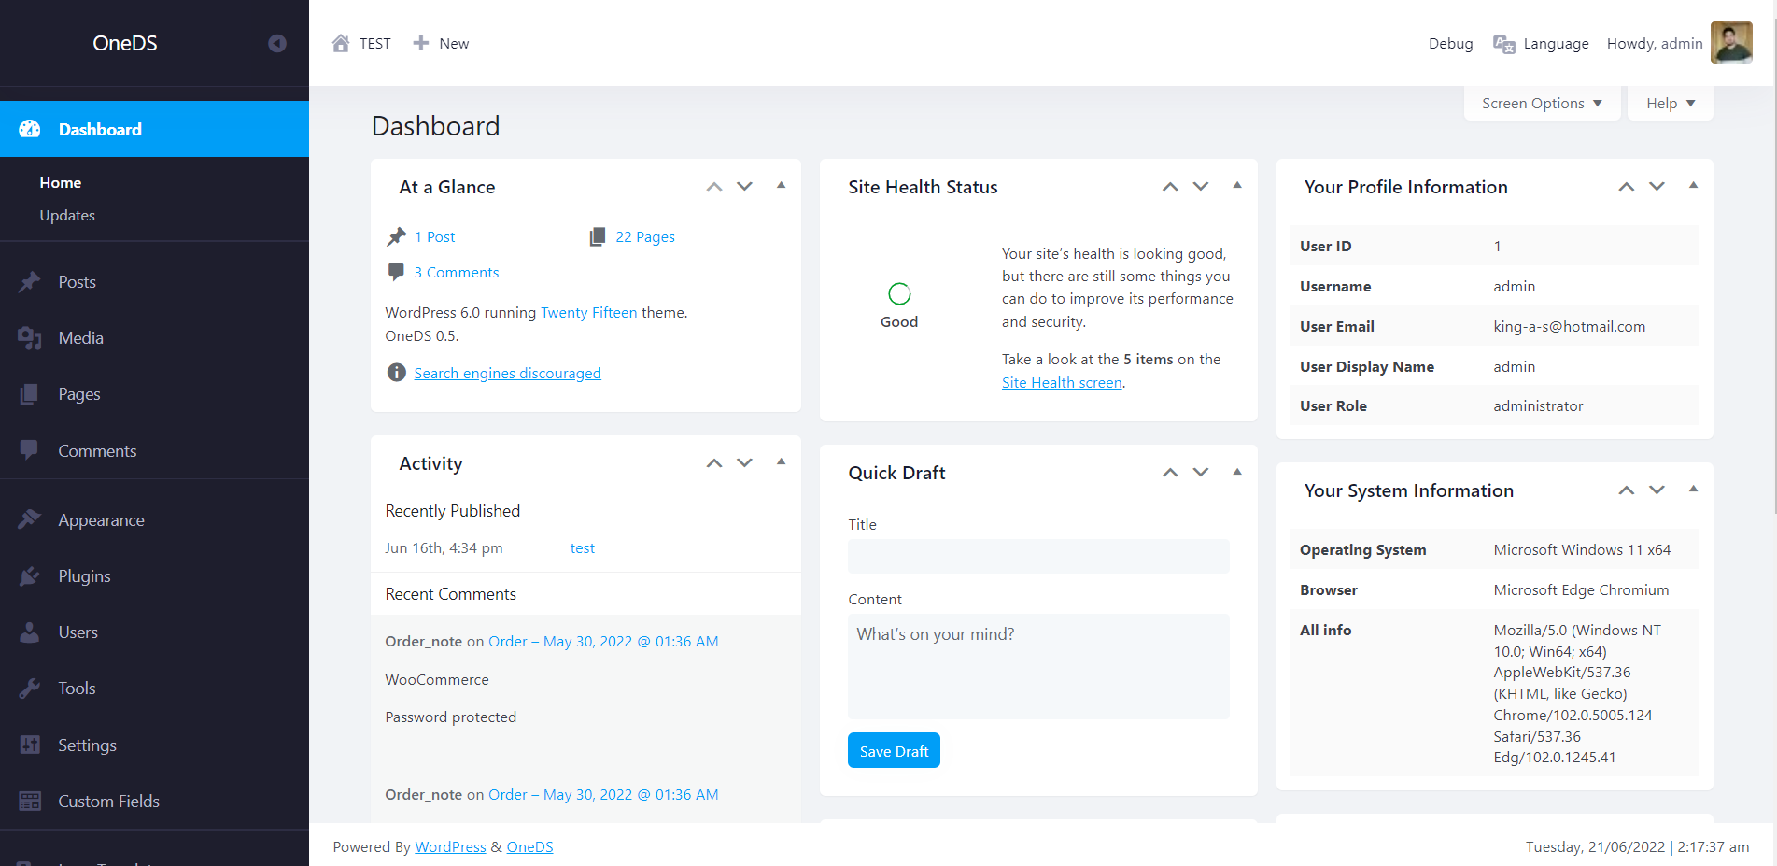Click the Save Draft button
Viewport: 1777px width, 866px height.
pos(894,750)
